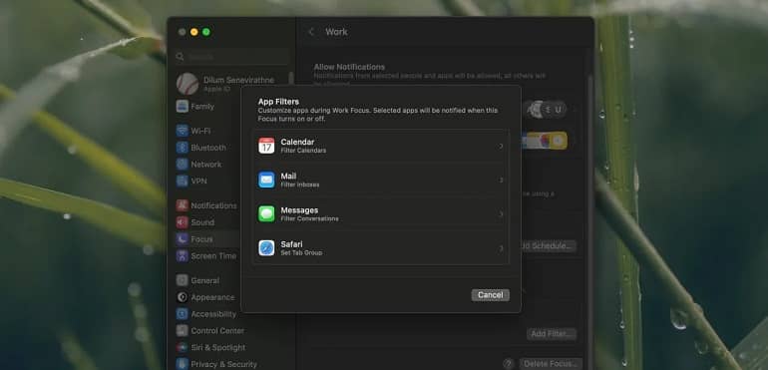This screenshot has width=768, height=370.
Task: Click the Delete Focus button
Action: click(x=551, y=364)
